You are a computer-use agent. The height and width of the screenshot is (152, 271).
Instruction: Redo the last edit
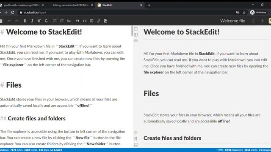[x=17, y=21]
